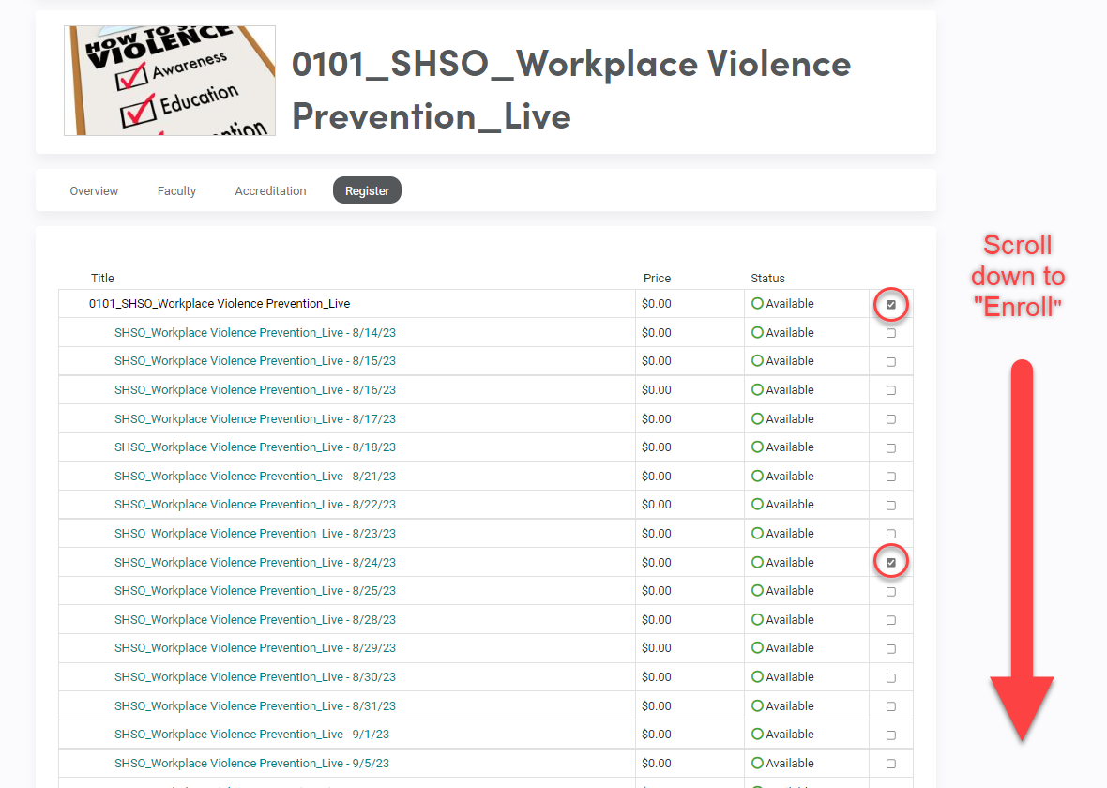Click the Price column header

[657, 278]
